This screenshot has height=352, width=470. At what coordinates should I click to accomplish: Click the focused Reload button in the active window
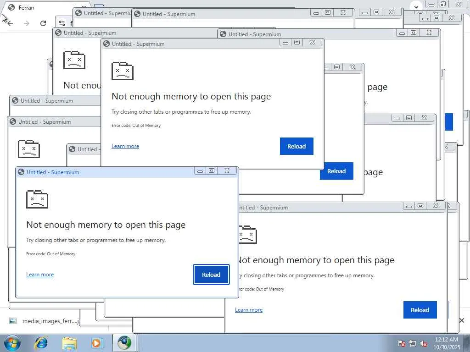pyautogui.click(x=211, y=275)
